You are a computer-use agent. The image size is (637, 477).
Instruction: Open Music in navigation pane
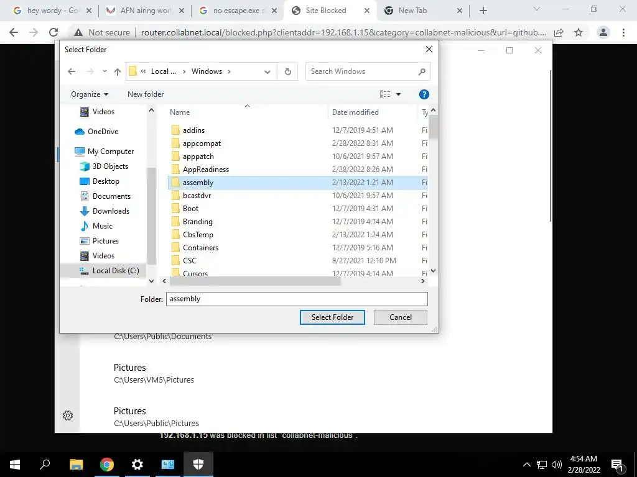tap(96, 226)
